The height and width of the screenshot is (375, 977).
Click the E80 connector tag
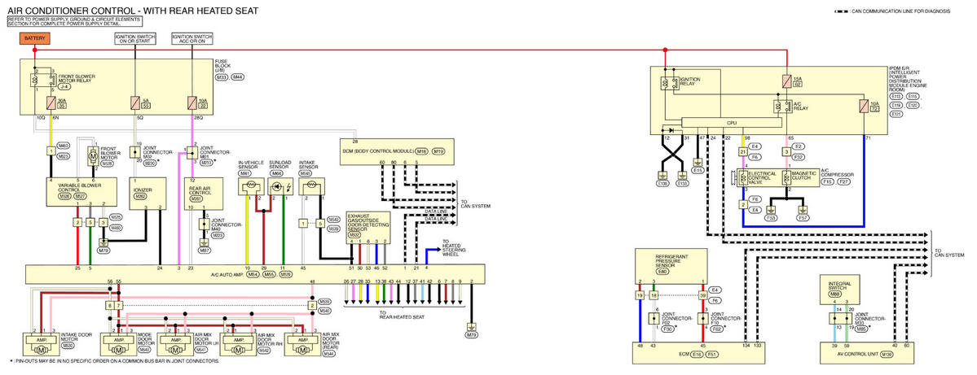click(x=662, y=271)
